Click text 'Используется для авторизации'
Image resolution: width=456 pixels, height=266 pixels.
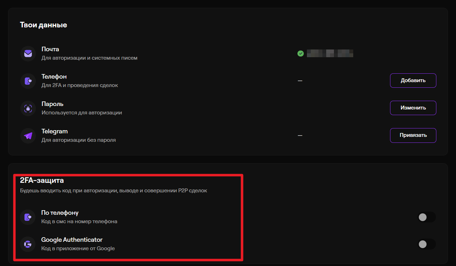(82, 113)
